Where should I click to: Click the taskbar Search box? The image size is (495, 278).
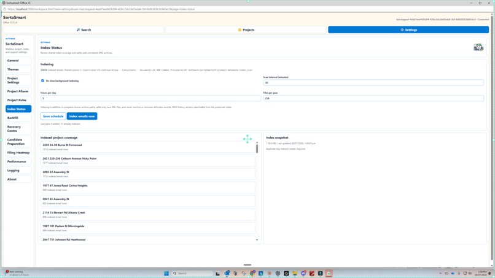click(193, 274)
